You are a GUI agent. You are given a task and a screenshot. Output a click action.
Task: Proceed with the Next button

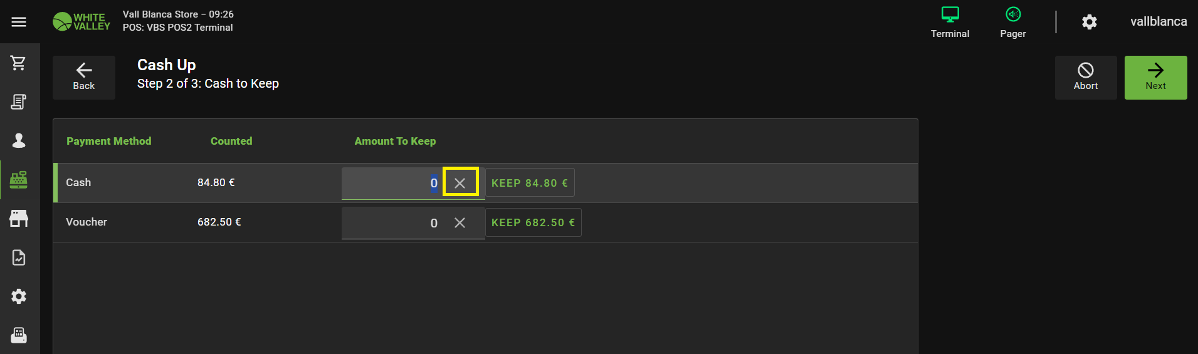(x=1155, y=77)
